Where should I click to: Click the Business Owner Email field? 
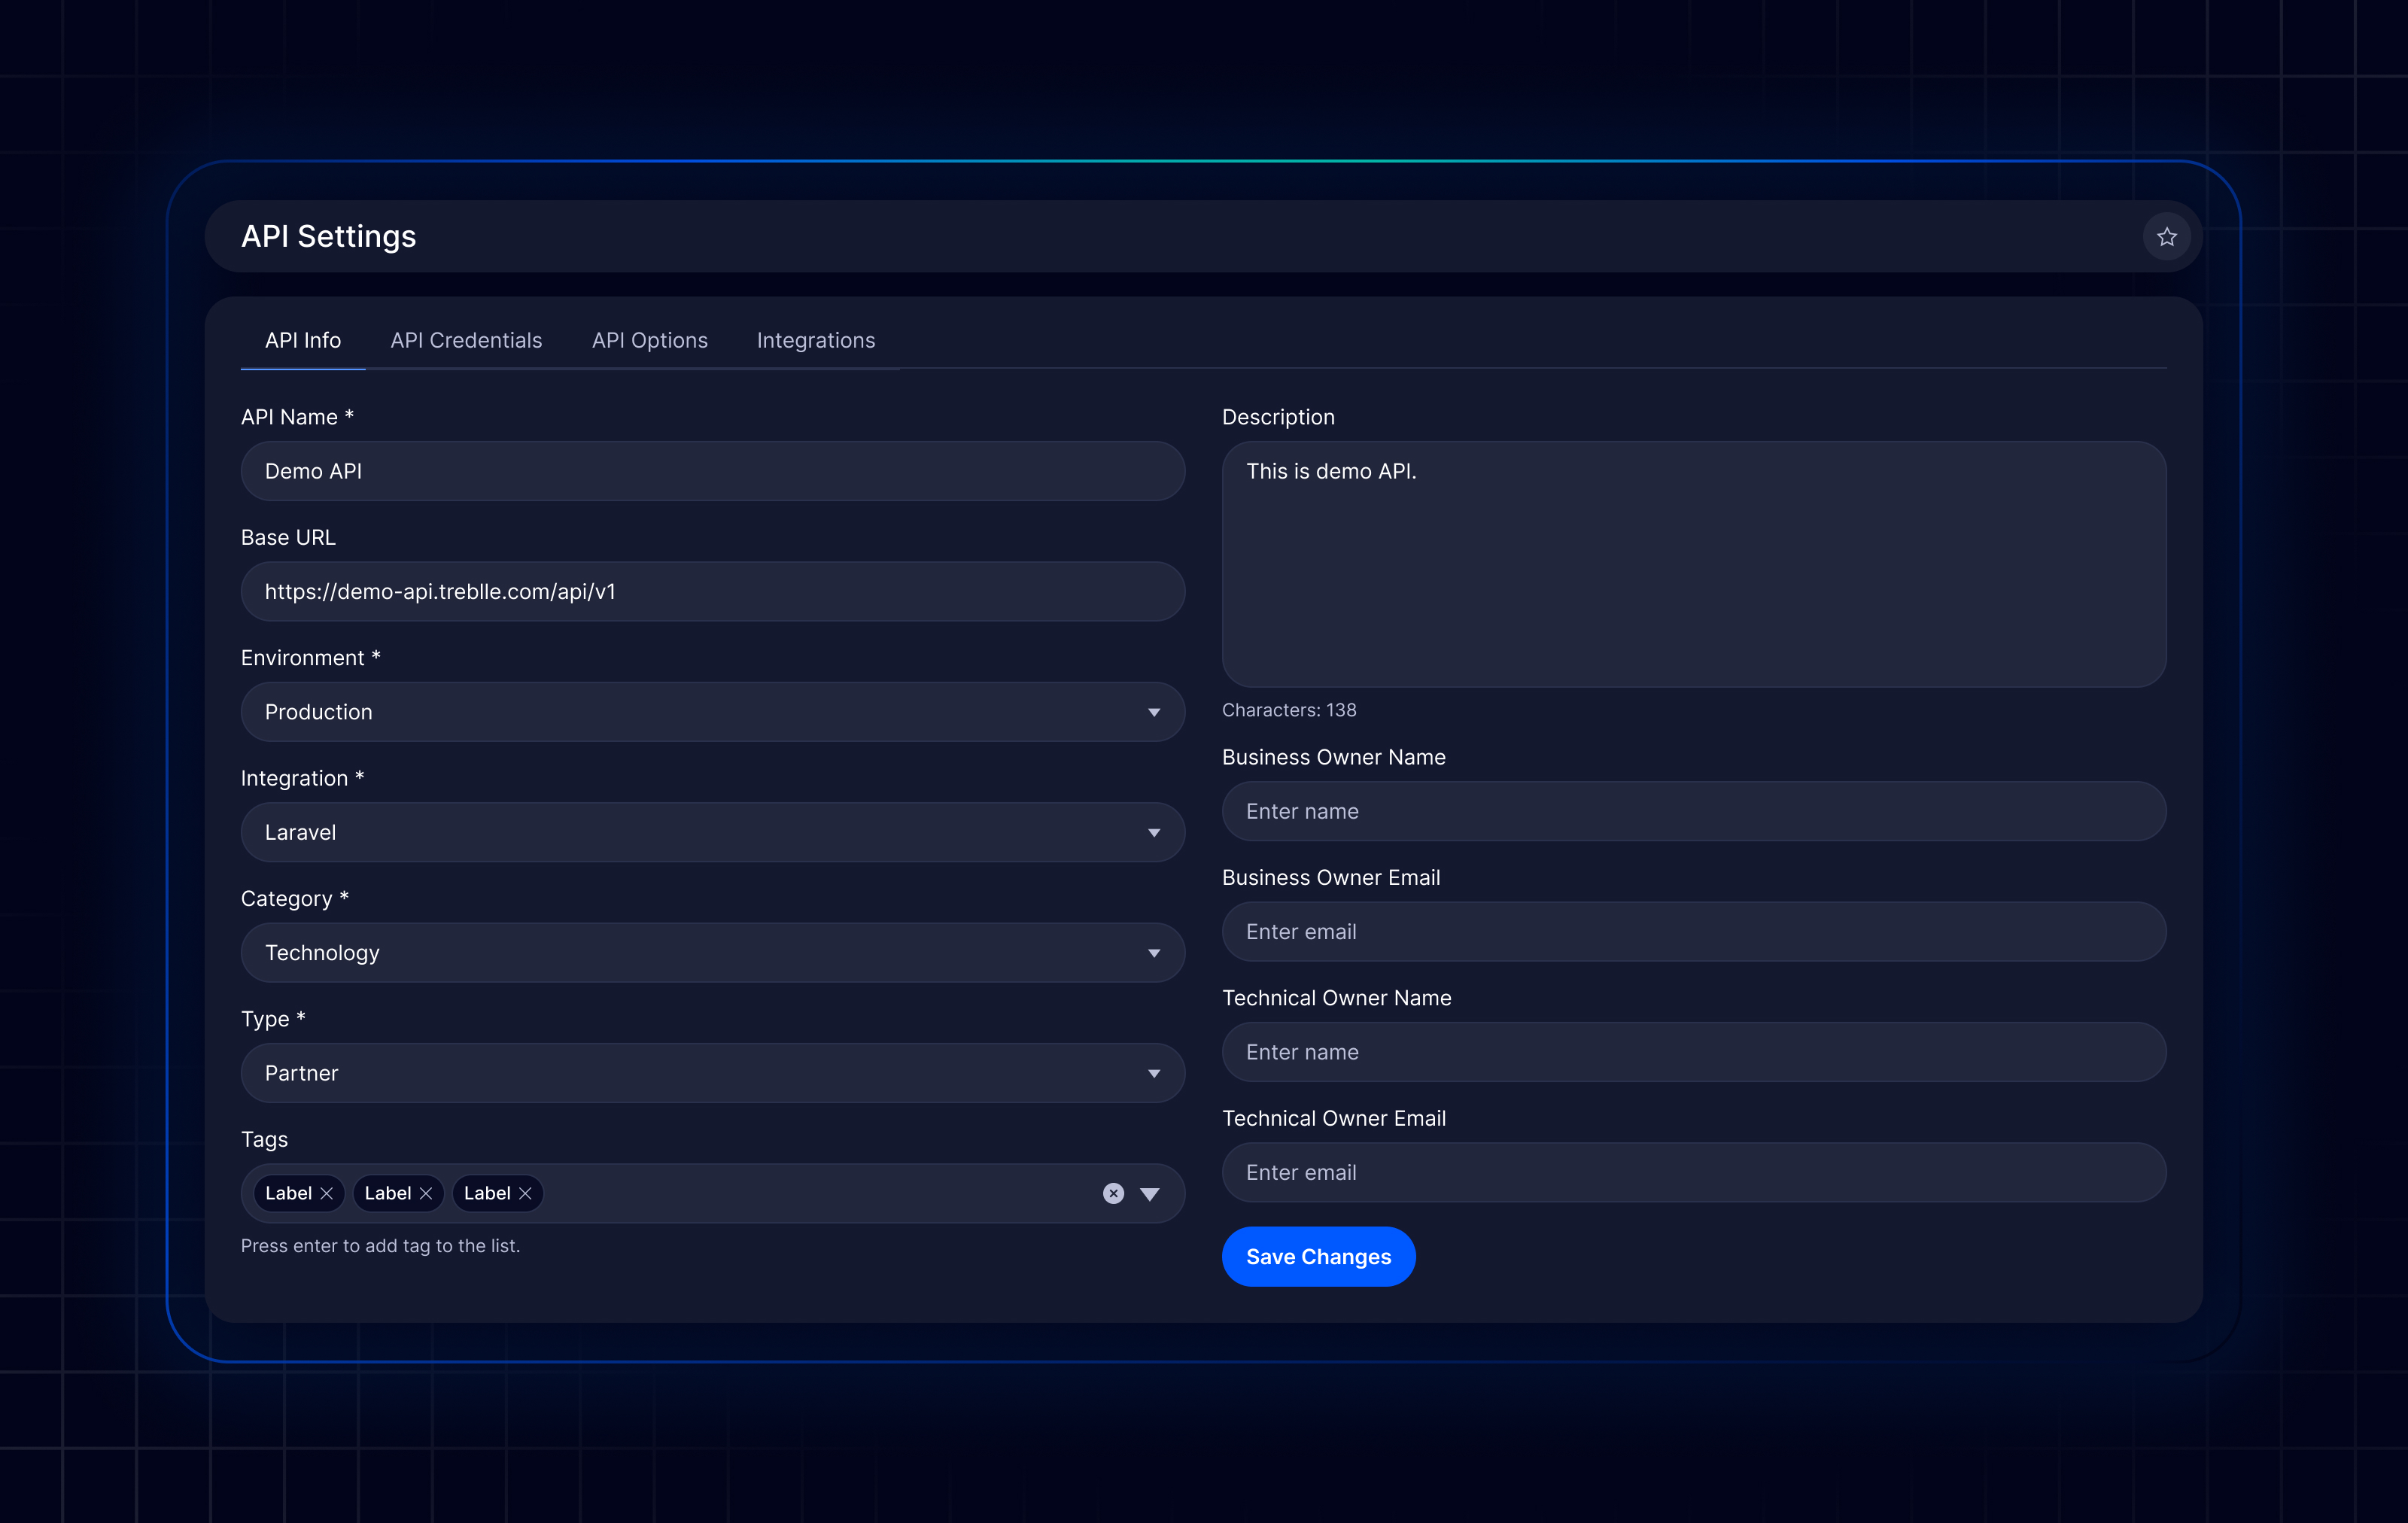(1693, 932)
